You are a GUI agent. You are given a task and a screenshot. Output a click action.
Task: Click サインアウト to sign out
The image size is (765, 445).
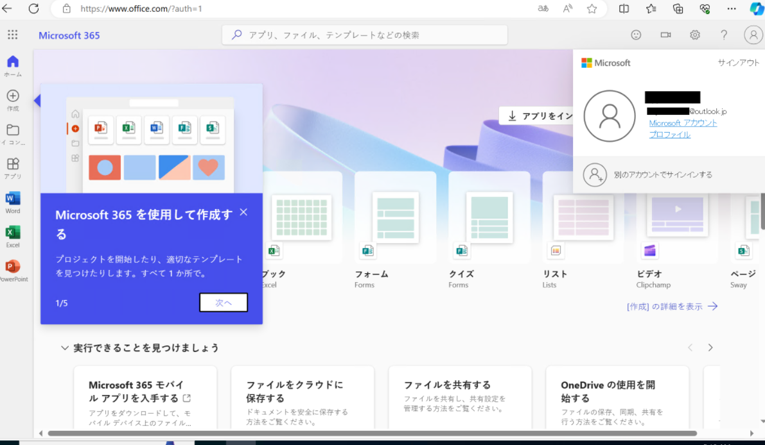pos(738,62)
